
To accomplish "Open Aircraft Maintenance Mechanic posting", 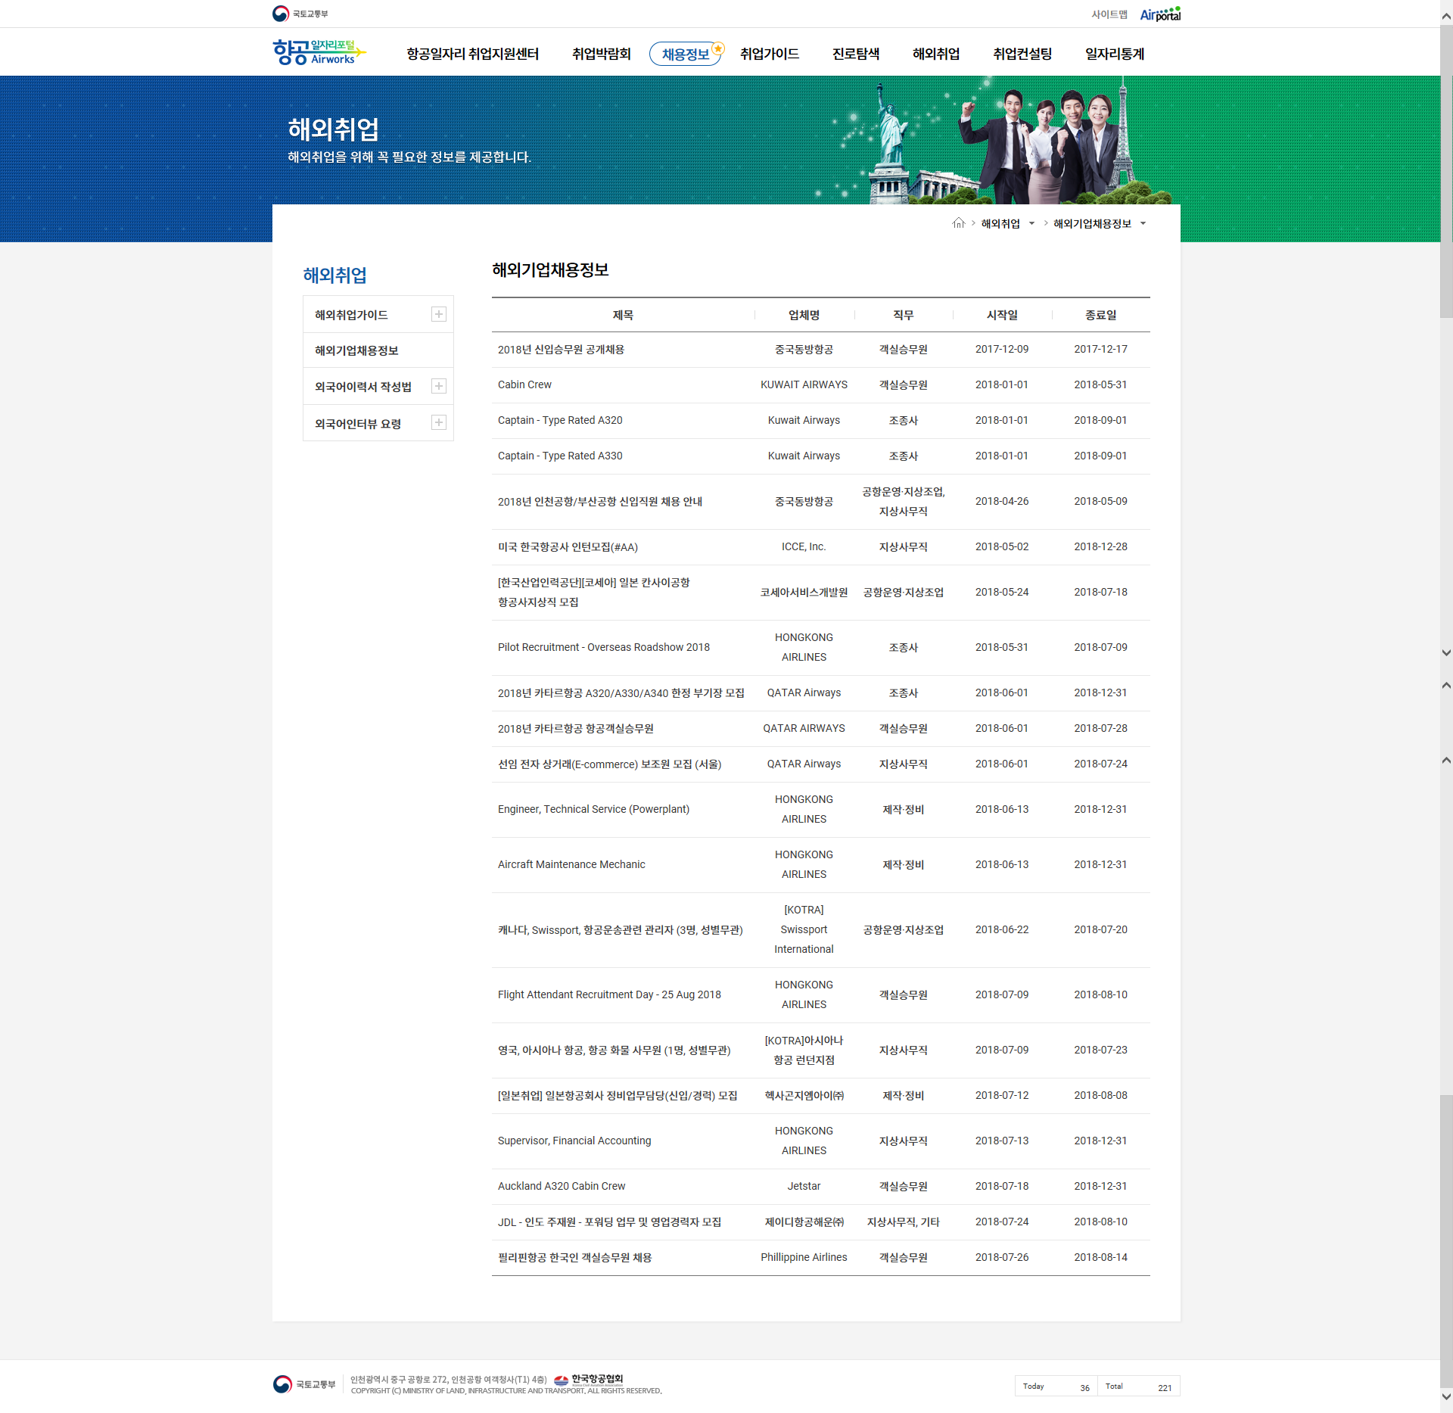I will point(571,864).
